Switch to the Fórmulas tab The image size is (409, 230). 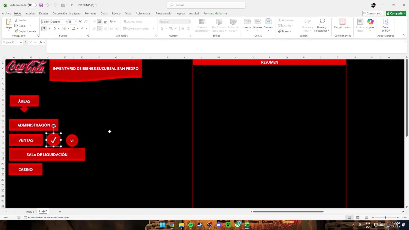point(90,13)
